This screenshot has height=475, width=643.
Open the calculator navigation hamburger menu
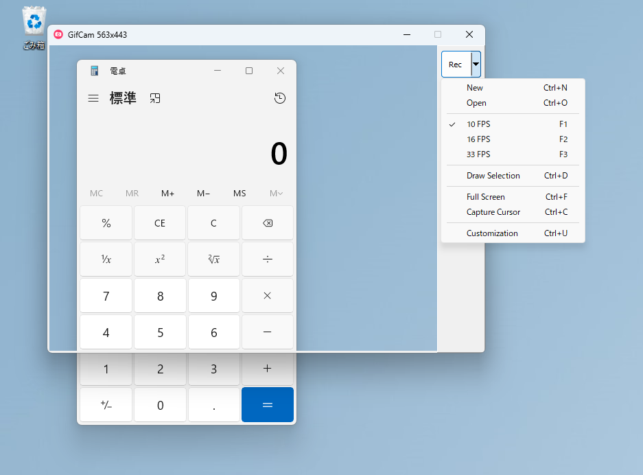pyautogui.click(x=93, y=98)
